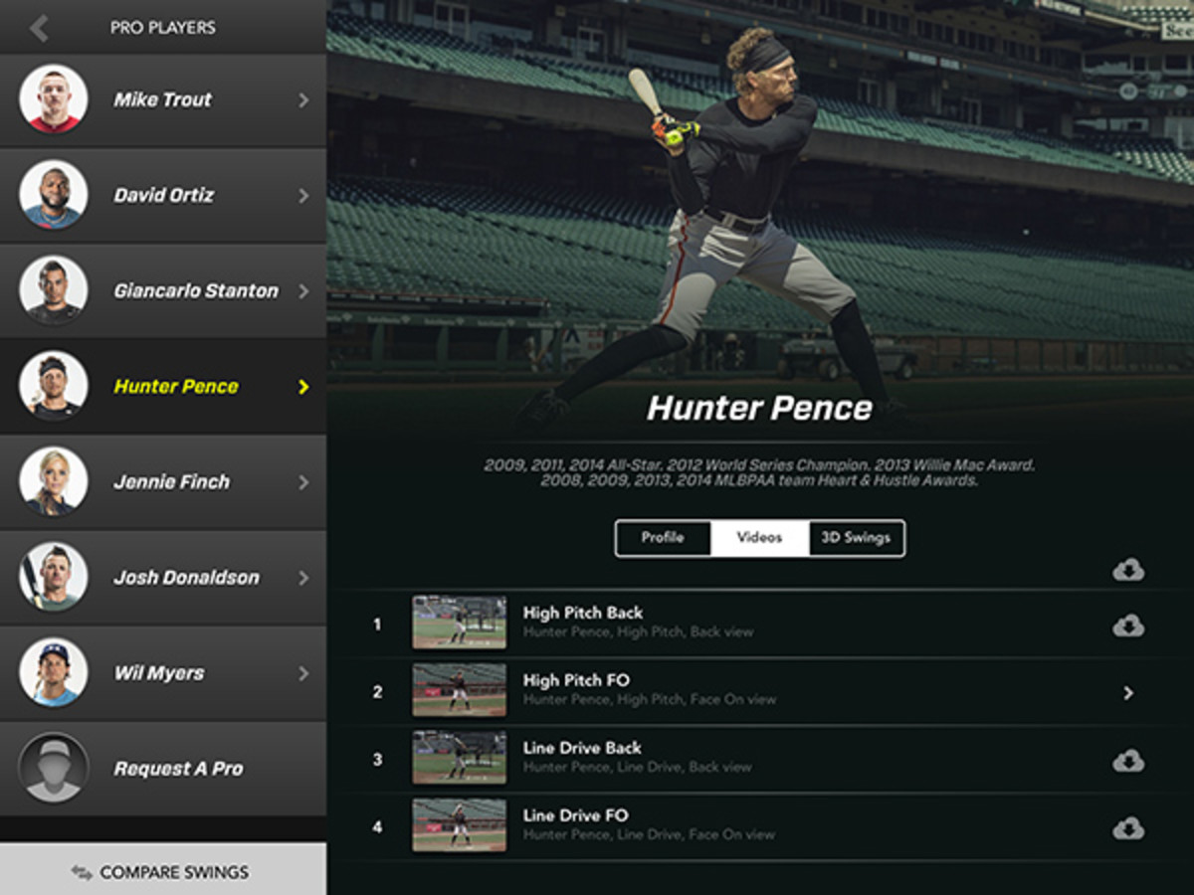Select the Videos tab

[759, 538]
